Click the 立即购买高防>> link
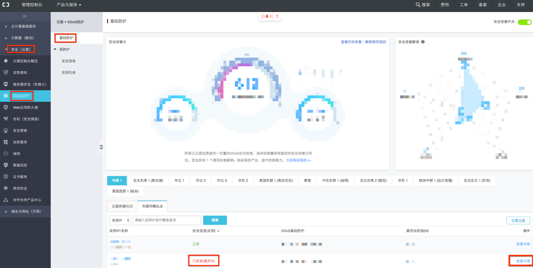533x268 pixels. [298, 160]
